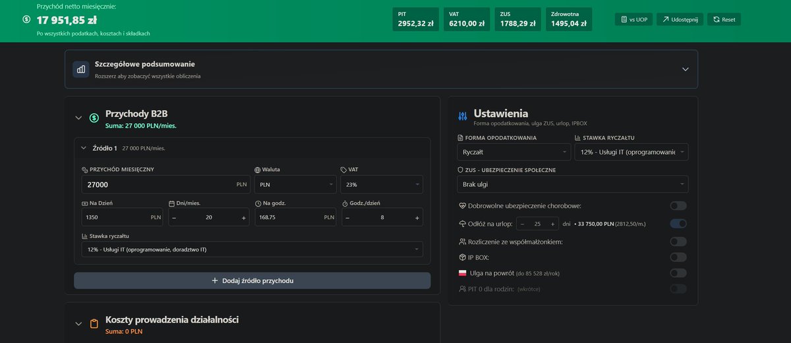Click the Na godz. 168.75 input field
Screen dimensions: 791x343
295,217
